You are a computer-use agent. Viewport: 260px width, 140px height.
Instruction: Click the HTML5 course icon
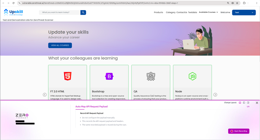pos(68,76)
